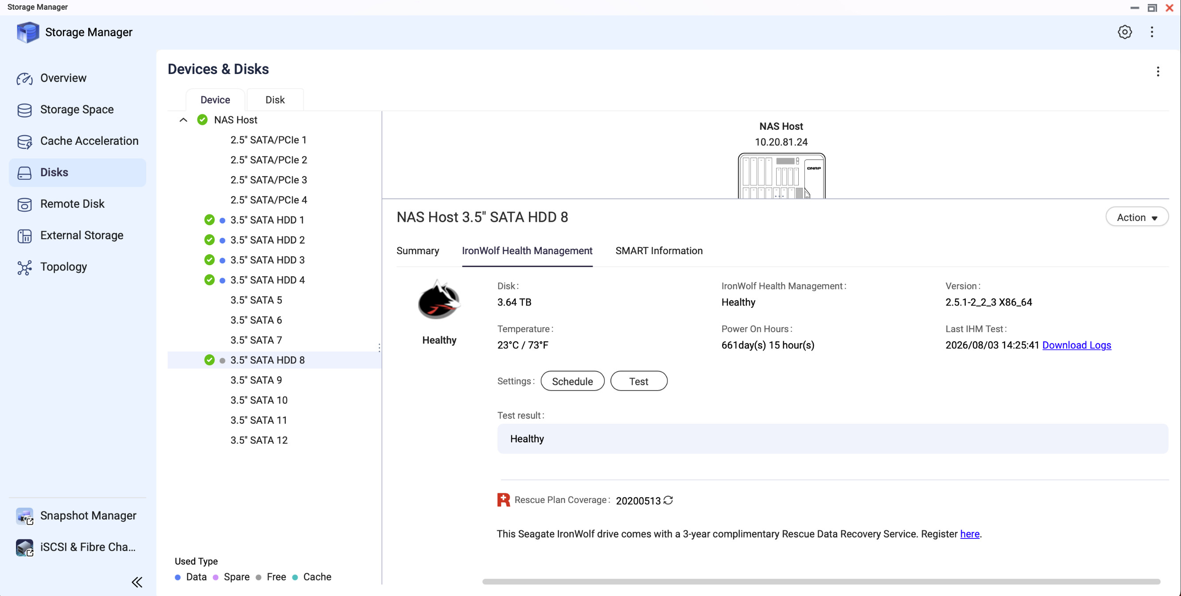Select the empty 3.5" SATA 7 slot
The image size is (1181, 596).
[x=256, y=340]
